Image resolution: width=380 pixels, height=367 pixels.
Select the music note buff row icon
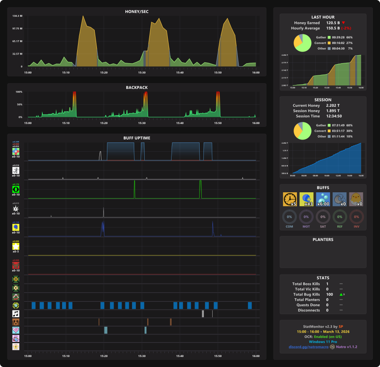click(x=16, y=314)
